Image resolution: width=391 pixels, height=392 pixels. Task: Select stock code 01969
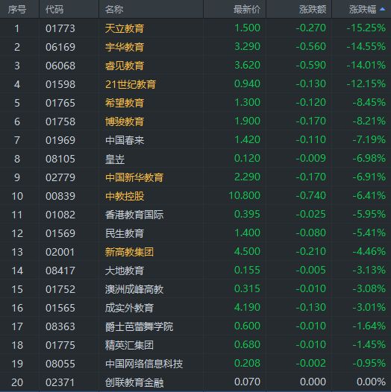pos(60,140)
